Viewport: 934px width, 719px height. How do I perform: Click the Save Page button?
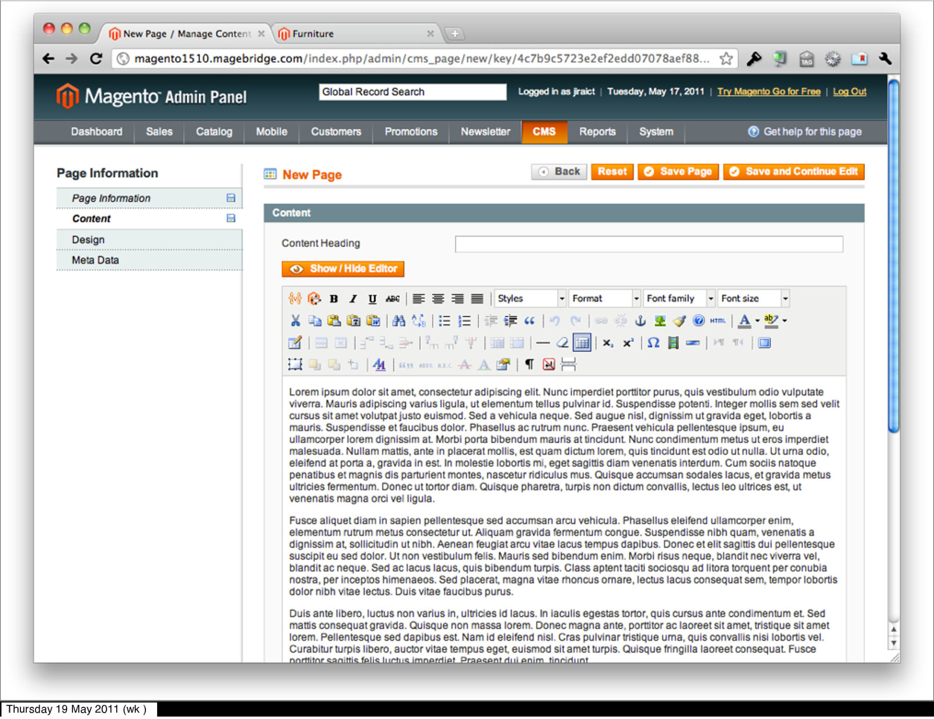(x=678, y=172)
